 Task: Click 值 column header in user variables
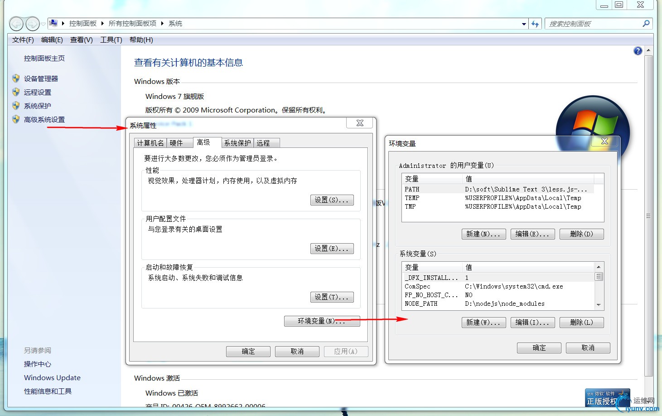pyautogui.click(x=527, y=179)
